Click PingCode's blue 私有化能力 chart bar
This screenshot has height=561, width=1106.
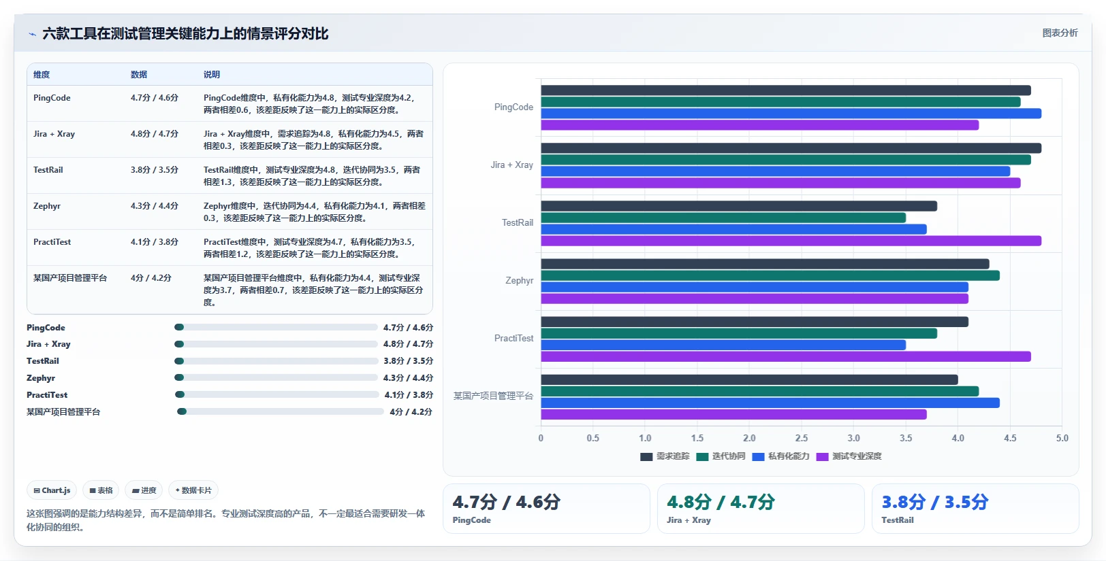coord(791,114)
